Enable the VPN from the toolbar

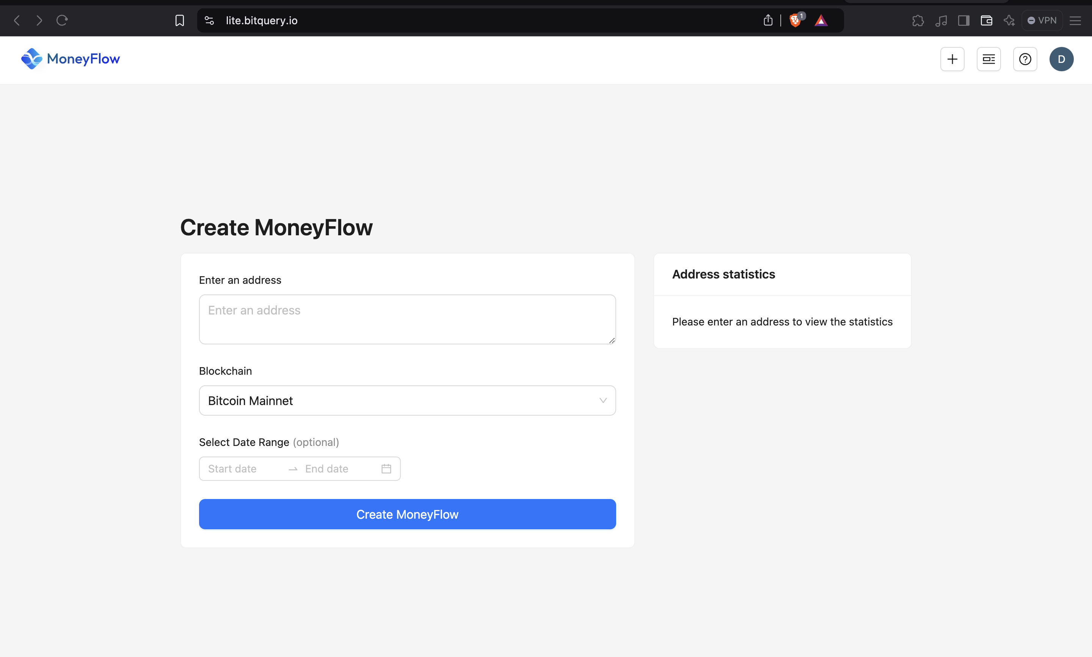1042,20
